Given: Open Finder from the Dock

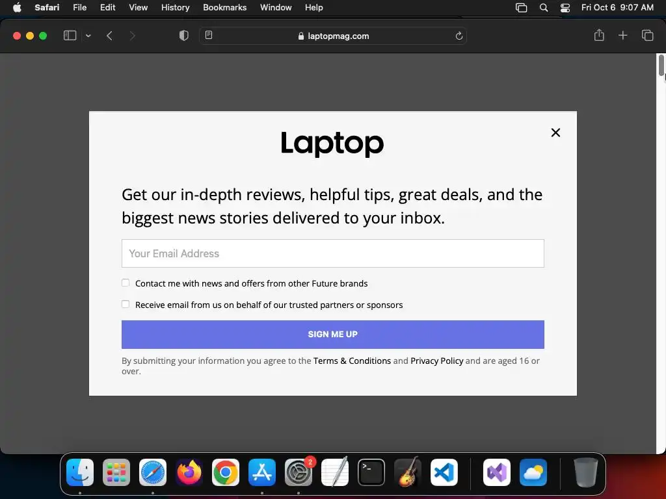Looking at the screenshot, I should (x=80, y=472).
